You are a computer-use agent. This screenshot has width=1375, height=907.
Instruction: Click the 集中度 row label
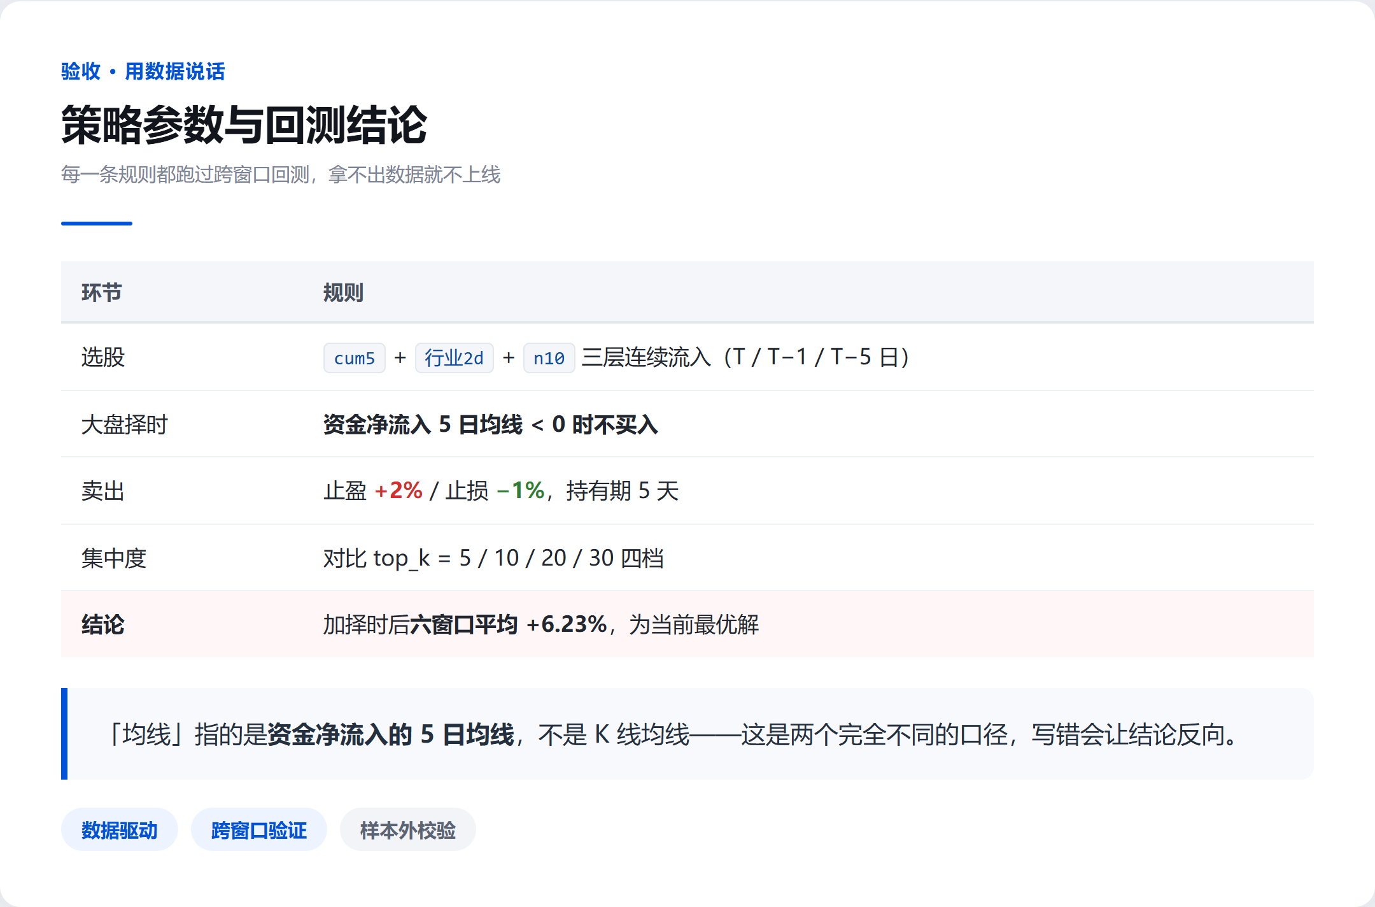(x=114, y=558)
